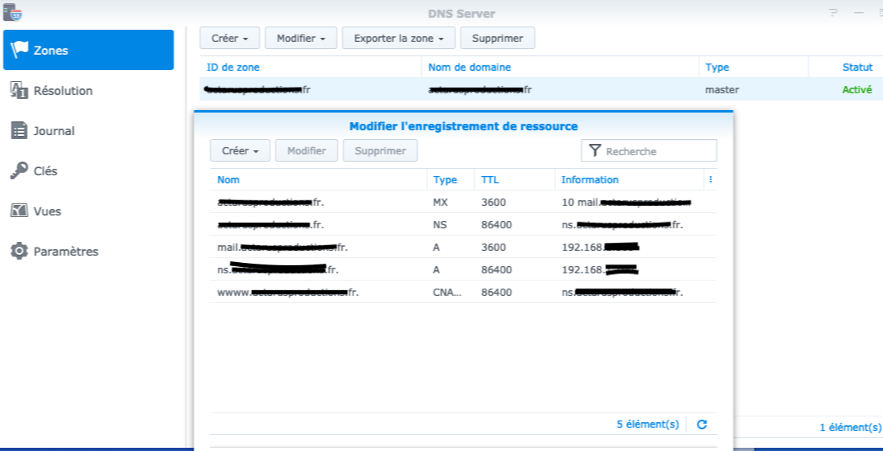Image resolution: width=883 pixels, height=451 pixels.
Task: Sort records by Information column
Action: pos(629,179)
